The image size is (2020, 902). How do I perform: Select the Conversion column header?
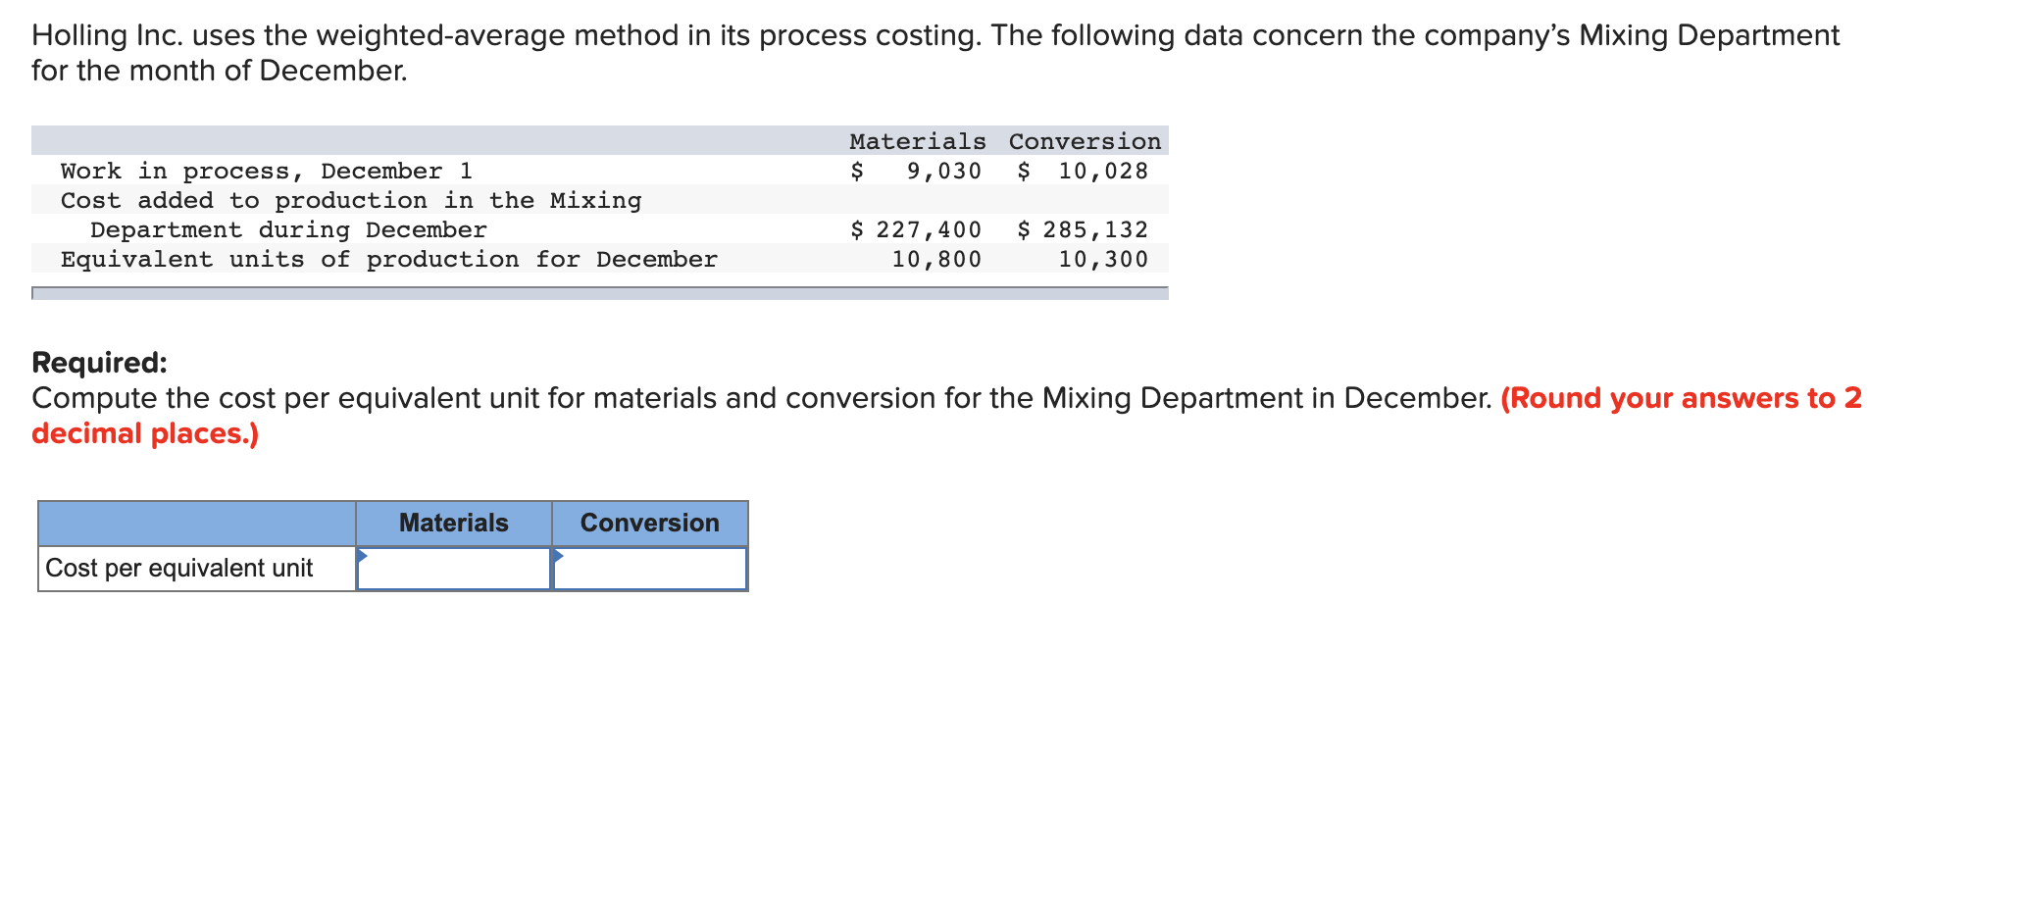point(649,523)
